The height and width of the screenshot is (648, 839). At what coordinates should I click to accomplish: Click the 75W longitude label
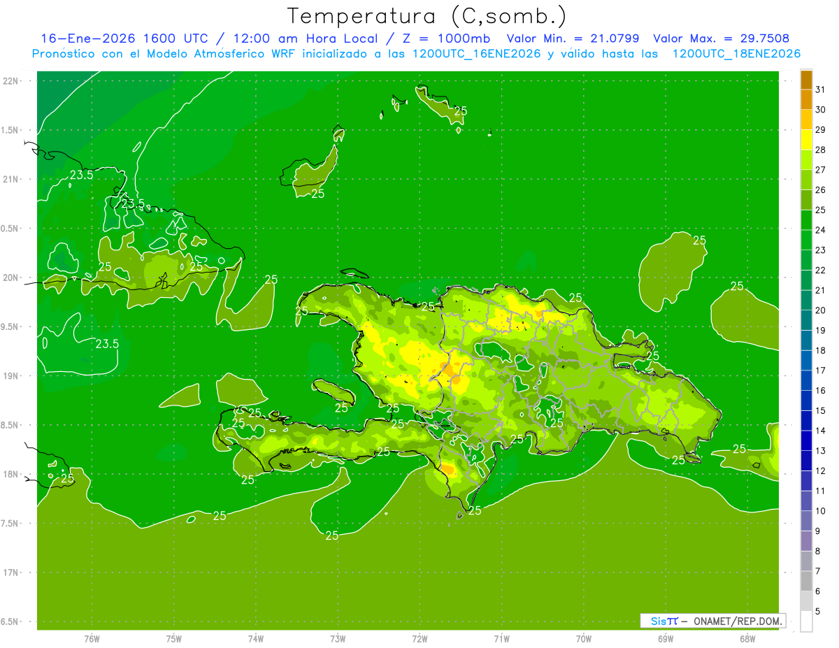[174, 638]
